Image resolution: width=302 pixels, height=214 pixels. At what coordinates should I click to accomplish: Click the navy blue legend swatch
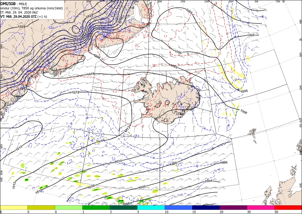pos(206,207)
